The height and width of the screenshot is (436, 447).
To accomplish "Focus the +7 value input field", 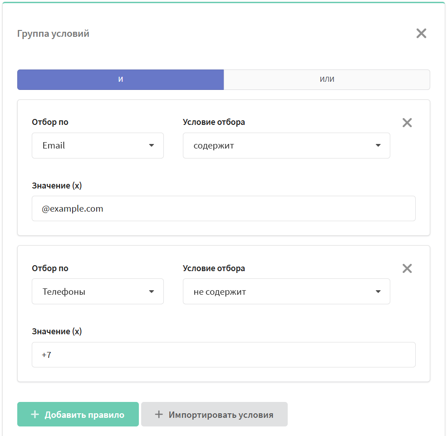I will tap(223, 355).
